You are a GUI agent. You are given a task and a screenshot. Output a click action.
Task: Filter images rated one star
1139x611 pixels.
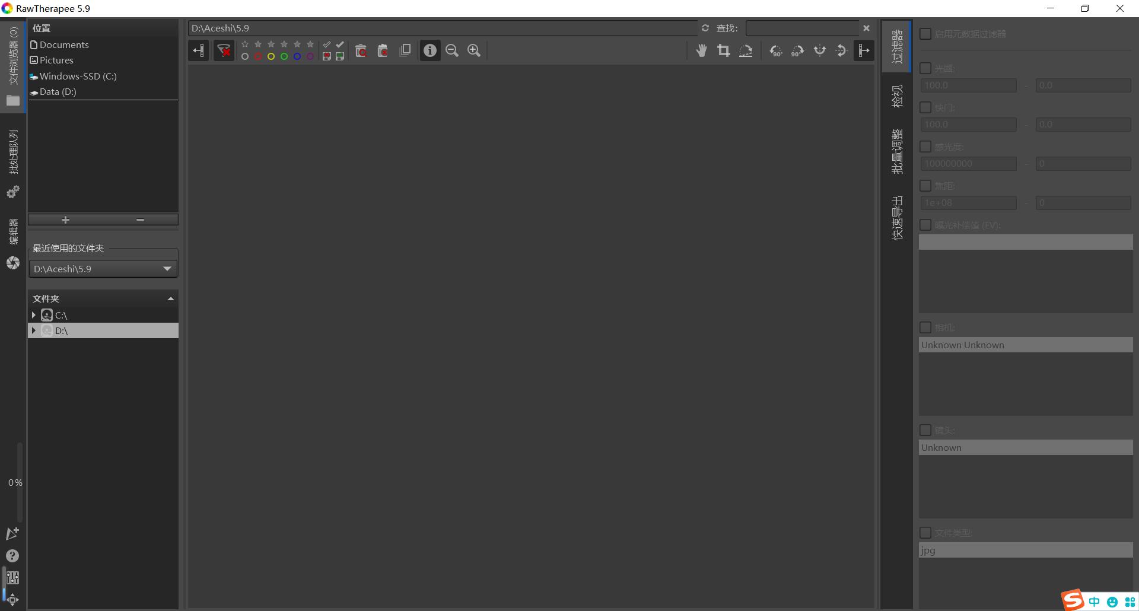(x=258, y=44)
